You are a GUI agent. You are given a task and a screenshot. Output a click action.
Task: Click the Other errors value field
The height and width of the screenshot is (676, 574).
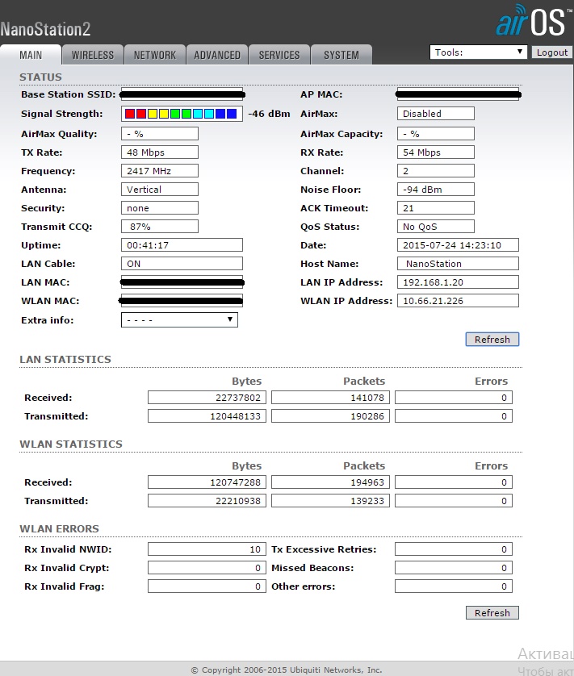tap(454, 586)
